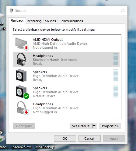Click the Bluetooth Hands-free Headphones icon
Viewport: 136px width, 151px height.
coord(22,59)
